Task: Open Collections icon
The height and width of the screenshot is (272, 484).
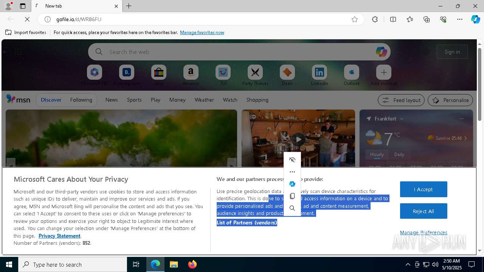Action: coord(427,19)
